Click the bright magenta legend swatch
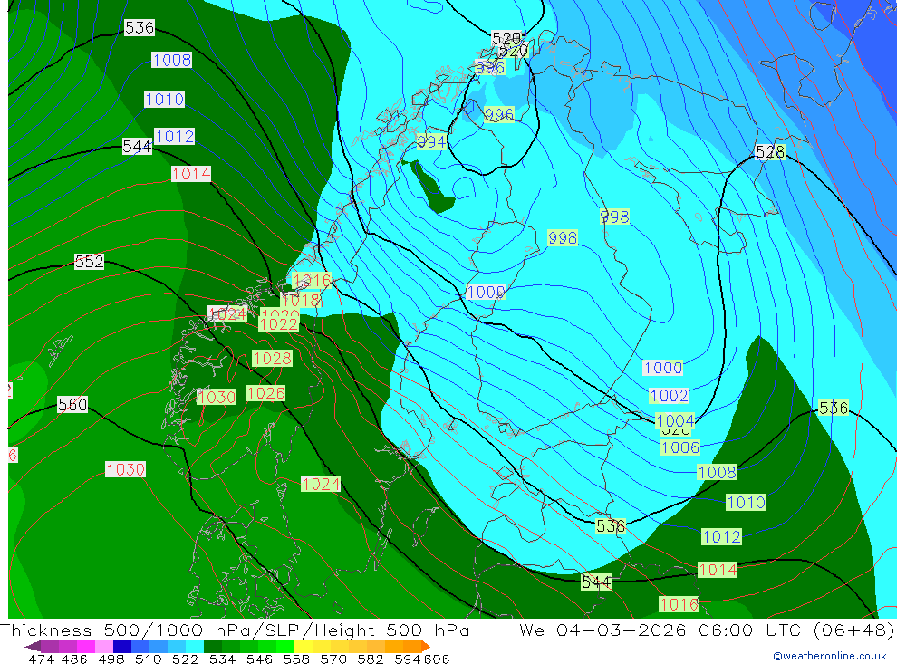Viewport: 906px width, 664px height. pos(86,646)
